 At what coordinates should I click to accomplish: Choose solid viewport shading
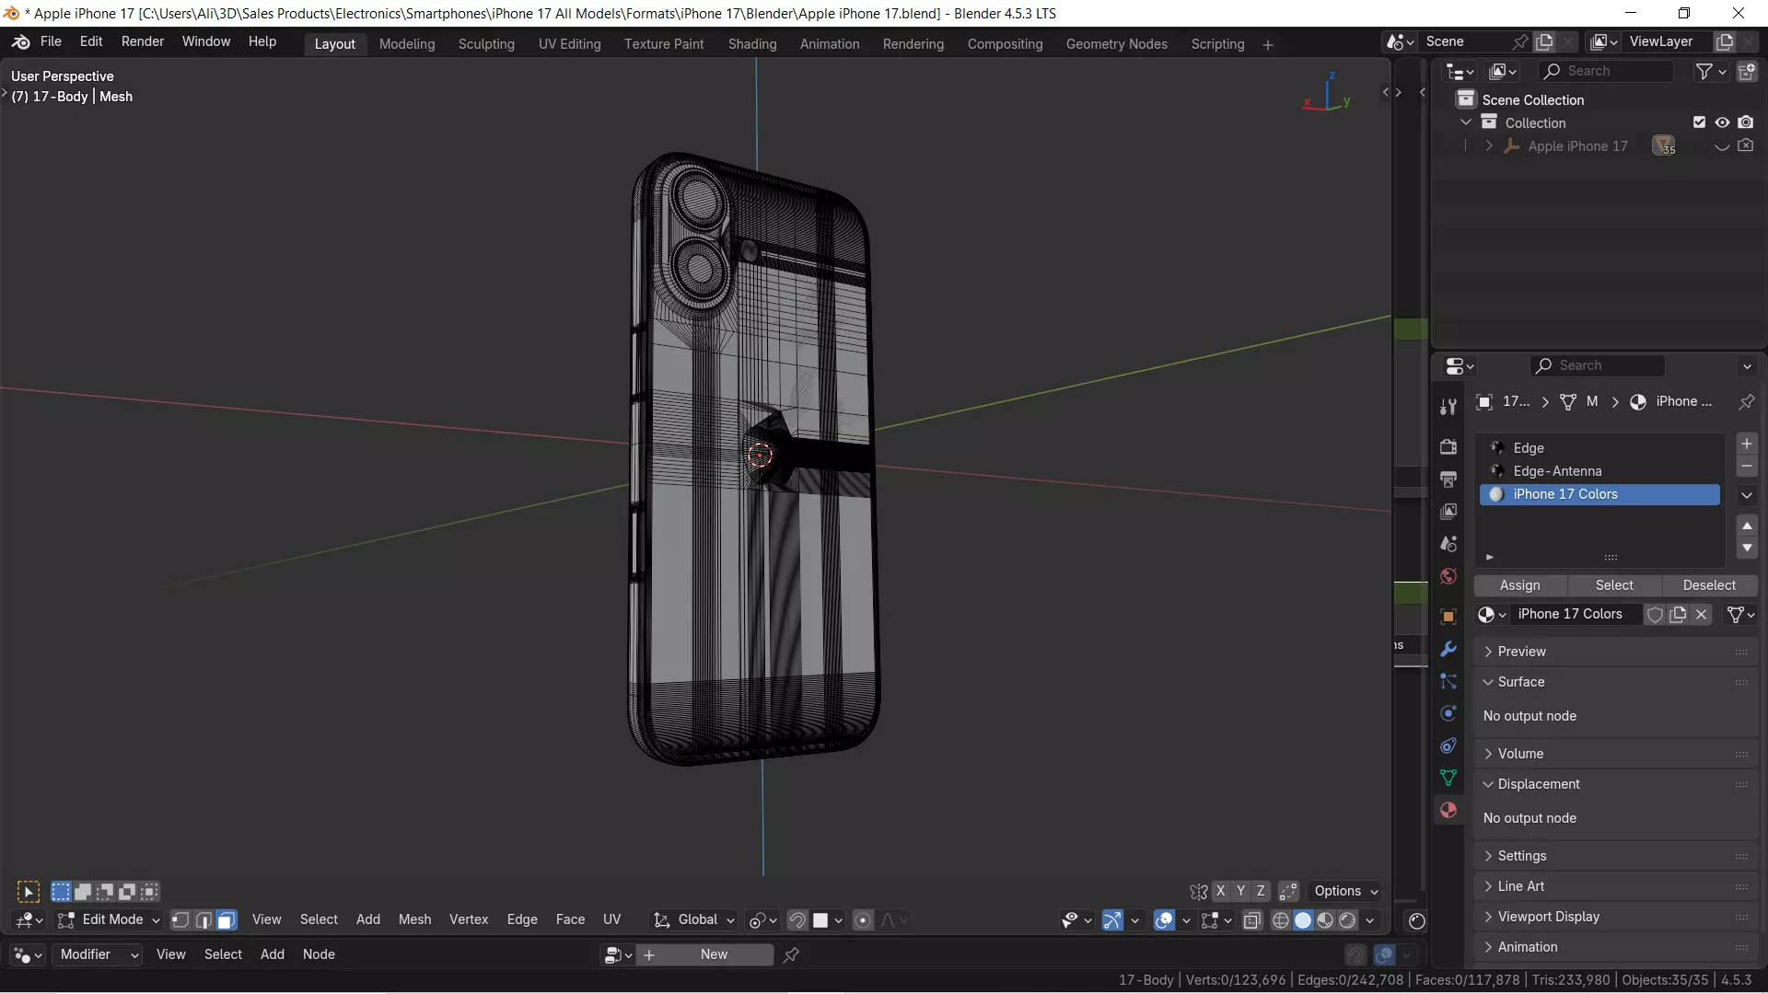coord(1303,920)
